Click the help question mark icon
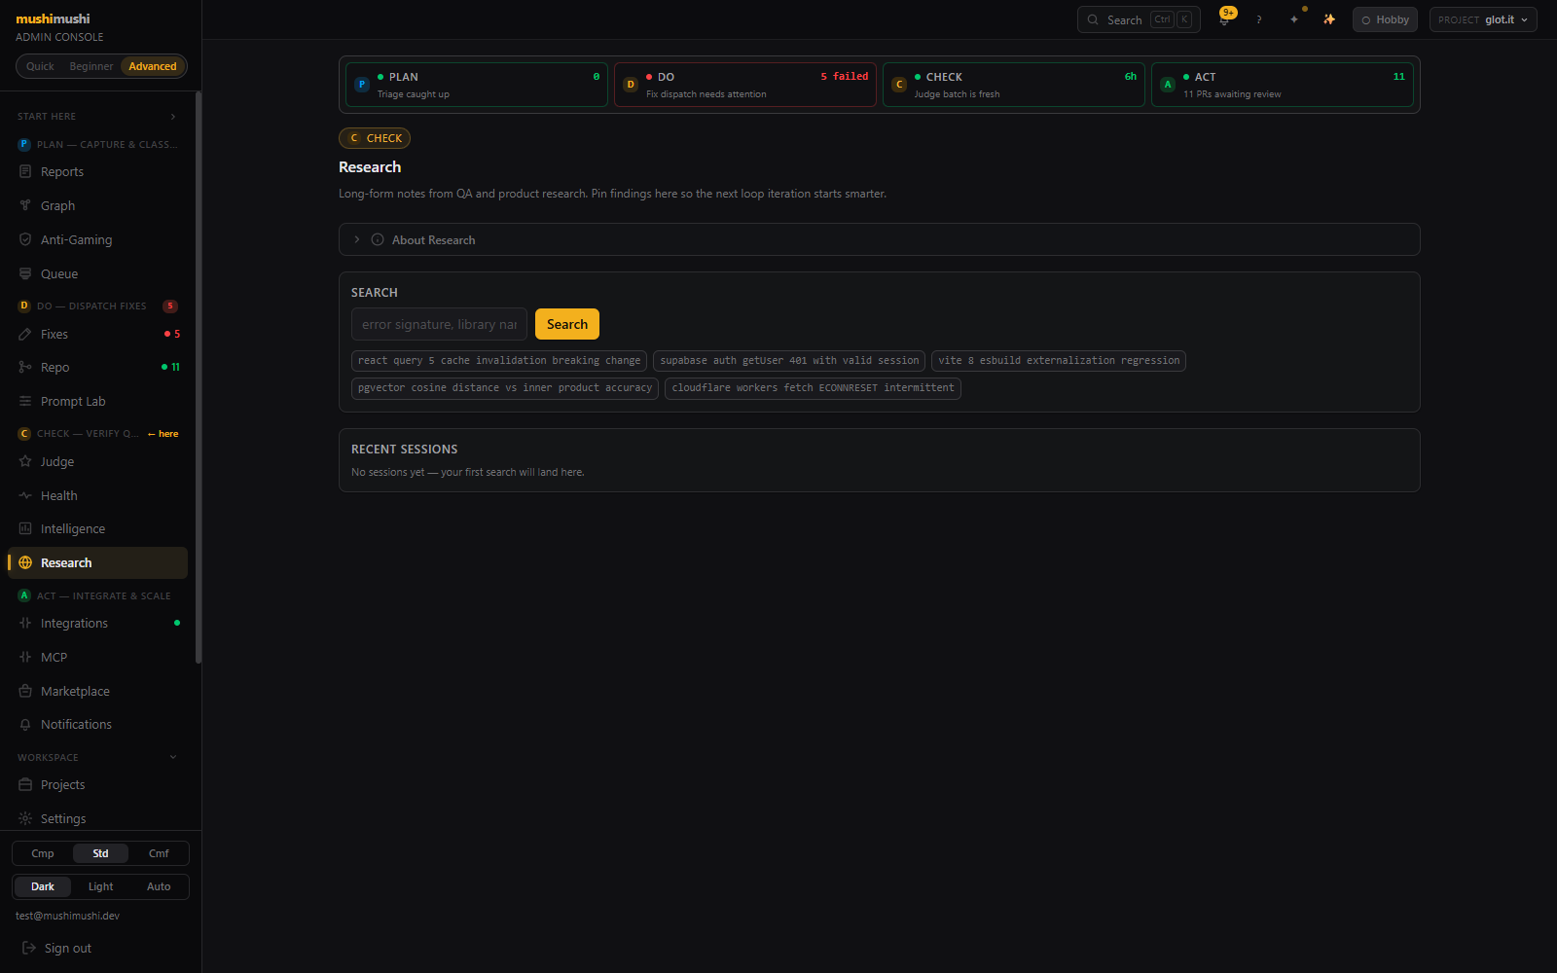 pyautogui.click(x=1258, y=19)
